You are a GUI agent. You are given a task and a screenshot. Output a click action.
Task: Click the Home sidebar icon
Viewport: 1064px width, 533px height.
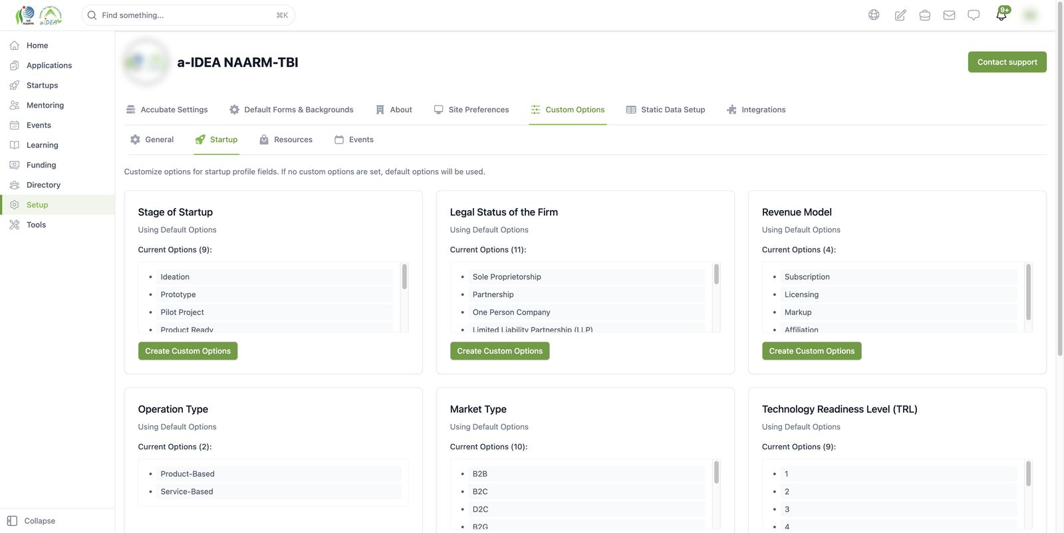[15, 45]
